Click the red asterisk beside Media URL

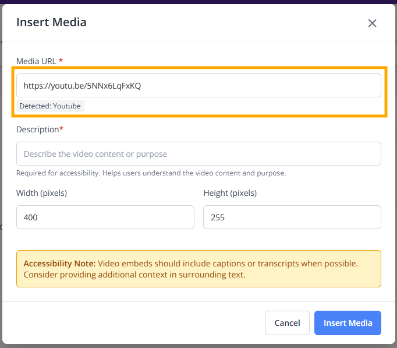point(61,61)
